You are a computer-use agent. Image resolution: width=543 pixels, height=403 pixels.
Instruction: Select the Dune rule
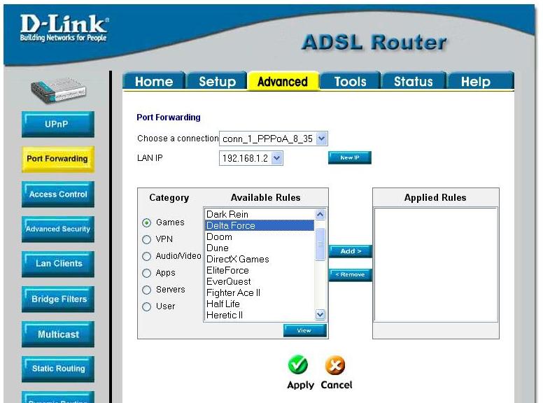pyautogui.click(x=260, y=248)
